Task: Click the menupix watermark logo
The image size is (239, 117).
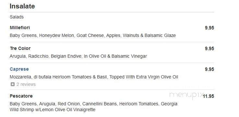Action: 187,95
